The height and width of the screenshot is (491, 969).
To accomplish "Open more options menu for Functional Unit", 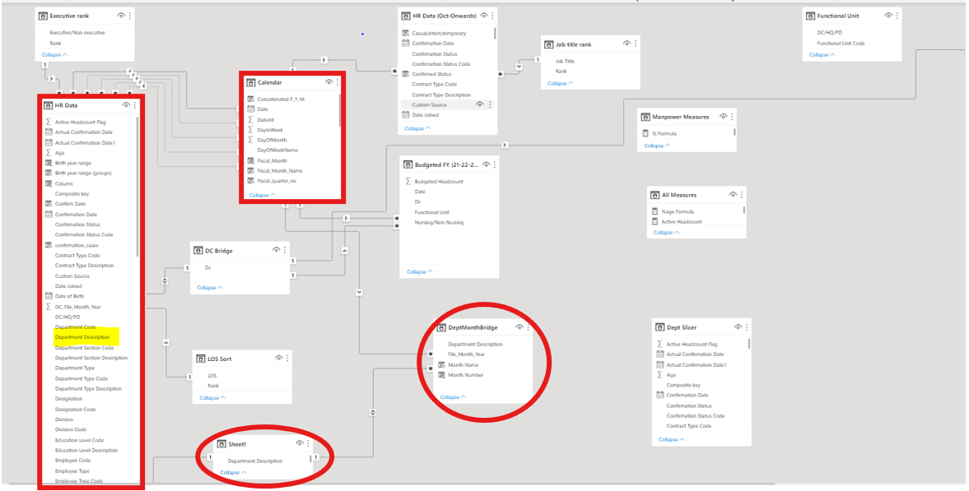I will tap(896, 16).
